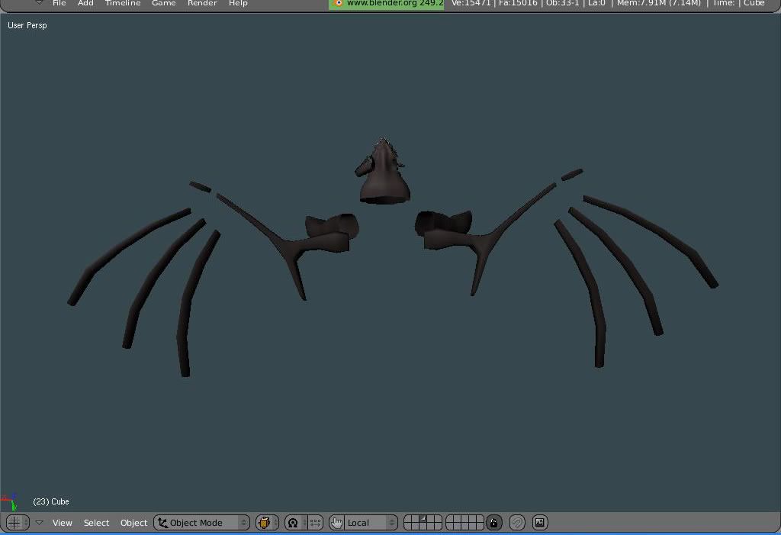The height and width of the screenshot is (535, 781).
Task: Open the Select menu
Action: click(x=96, y=523)
